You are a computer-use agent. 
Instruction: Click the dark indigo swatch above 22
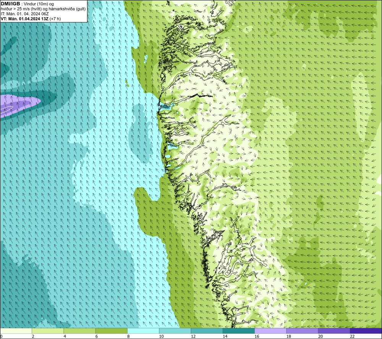pyautogui.click(x=366, y=331)
